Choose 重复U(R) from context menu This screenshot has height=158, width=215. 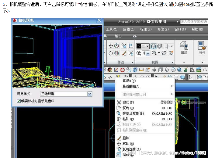[145, 81]
